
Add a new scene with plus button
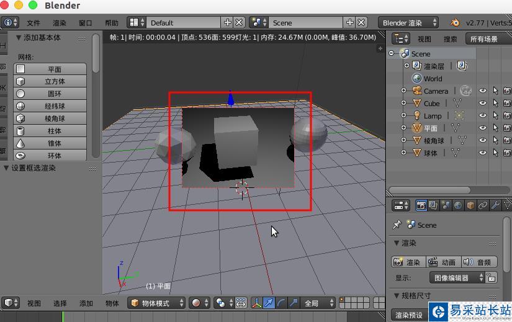coord(350,22)
